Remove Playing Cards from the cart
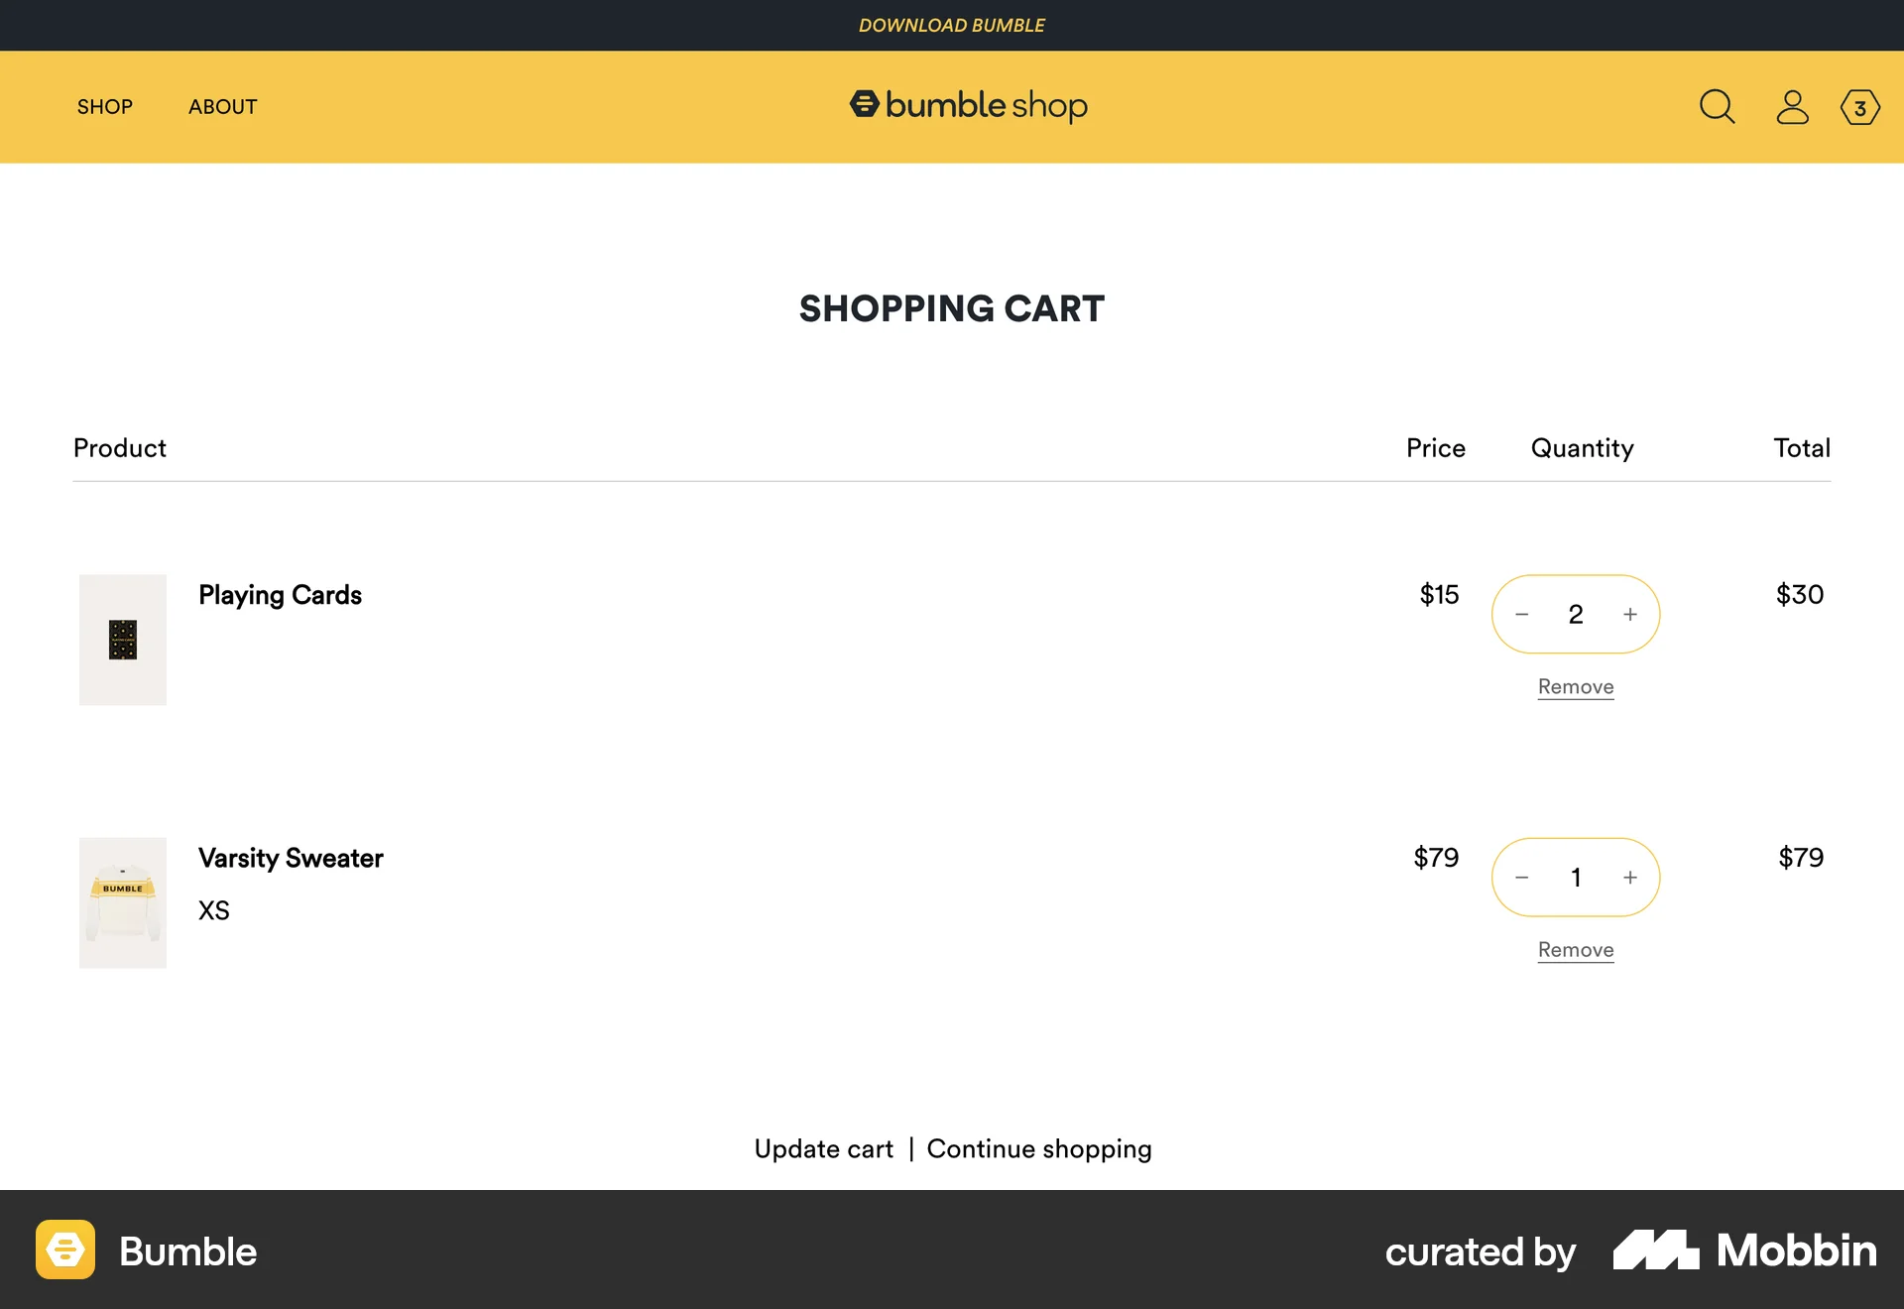The width and height of the screenshot is (1904, 1309). [1575, 685]
